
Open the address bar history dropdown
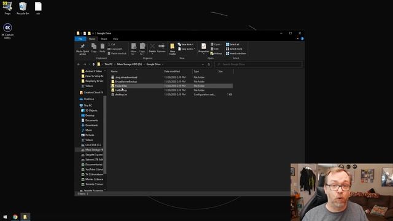tap(203, 64)
